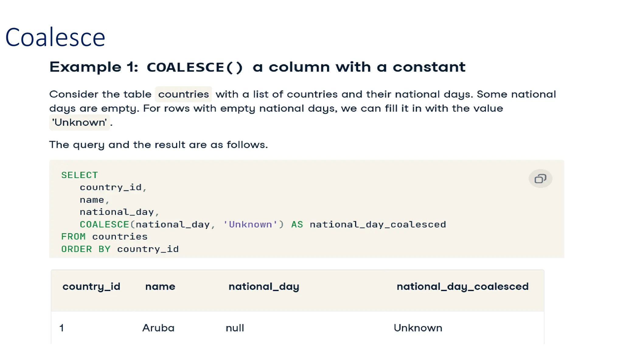Click the name table column header
The height and width of the screenshot is (350, 623).
[160, 287]
